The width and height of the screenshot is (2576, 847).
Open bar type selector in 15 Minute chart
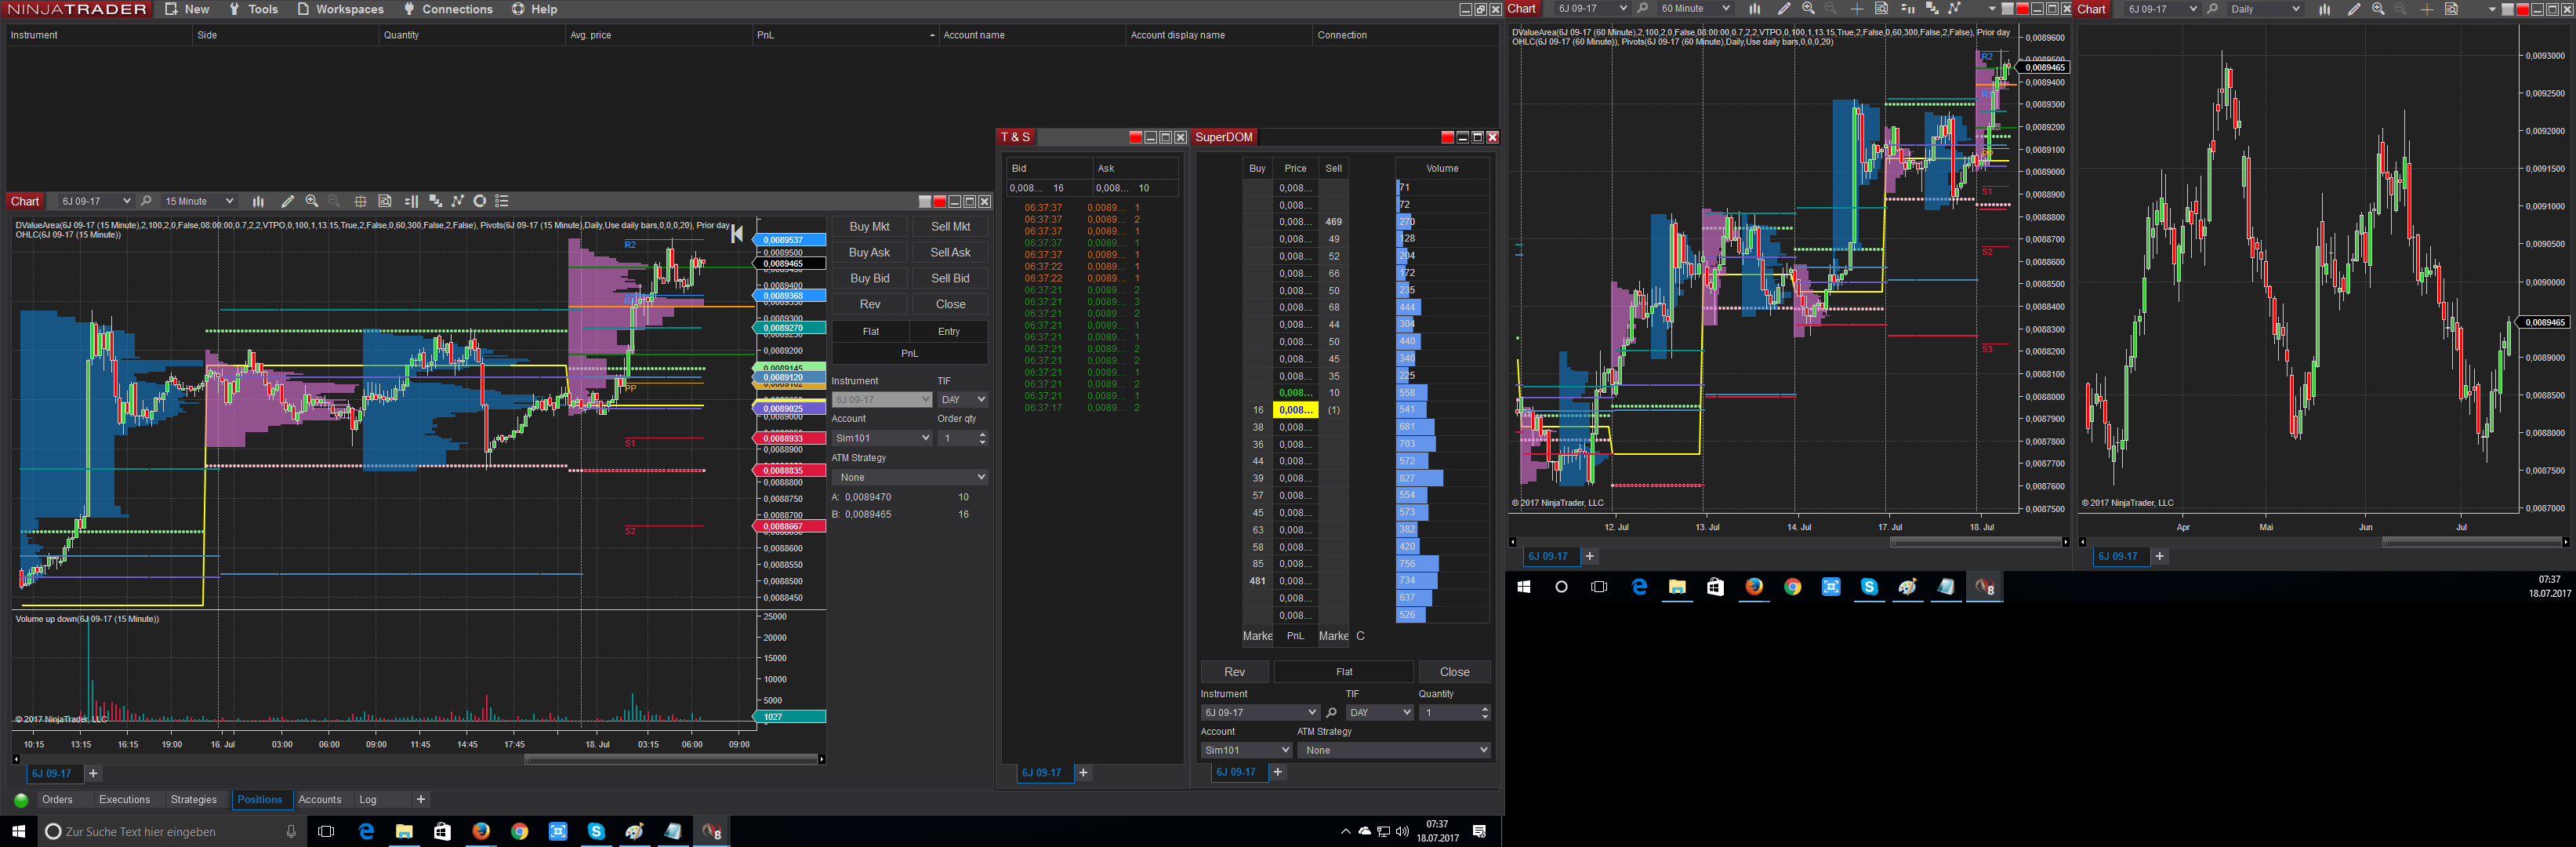coord(258,201)
